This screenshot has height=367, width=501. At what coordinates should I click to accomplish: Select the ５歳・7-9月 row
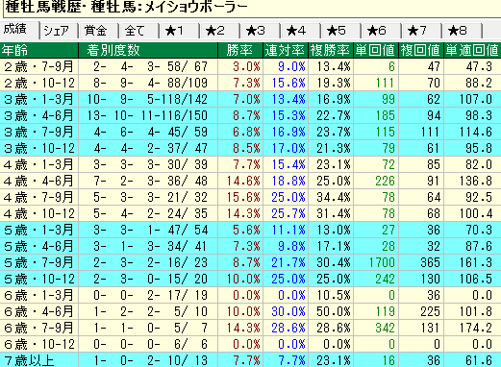pos(250,262)
